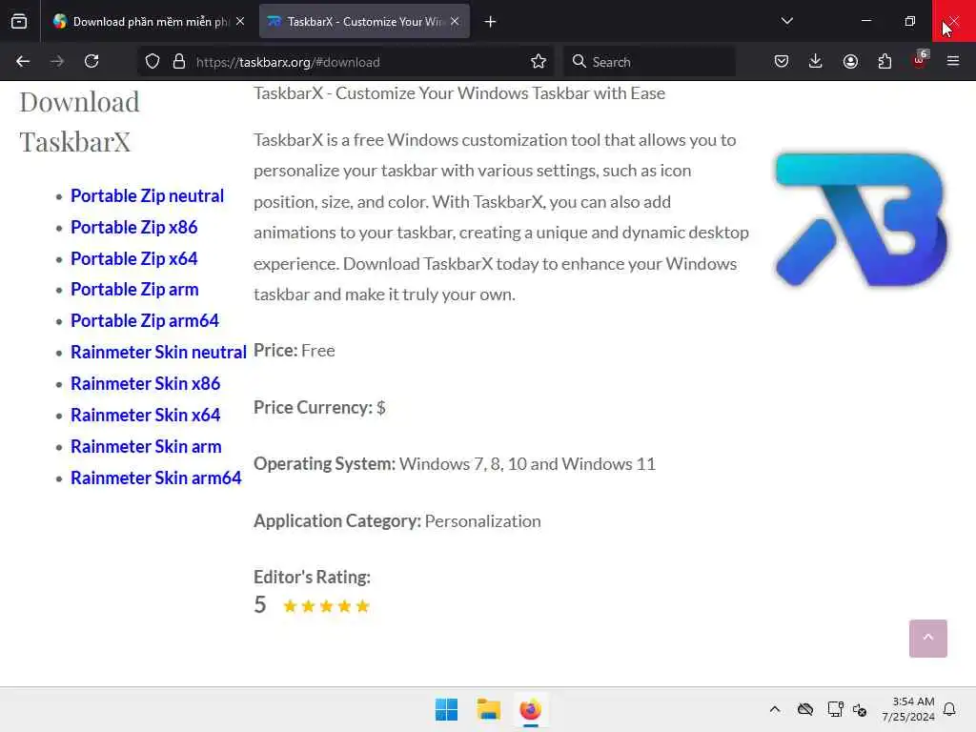Reload the current page
Image resolution: width=976 pixels, height=732 pixels.
pos(91,61)
